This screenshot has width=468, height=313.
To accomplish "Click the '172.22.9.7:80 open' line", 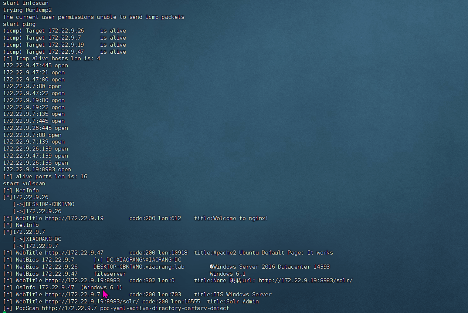I will [x=32, y=86].
